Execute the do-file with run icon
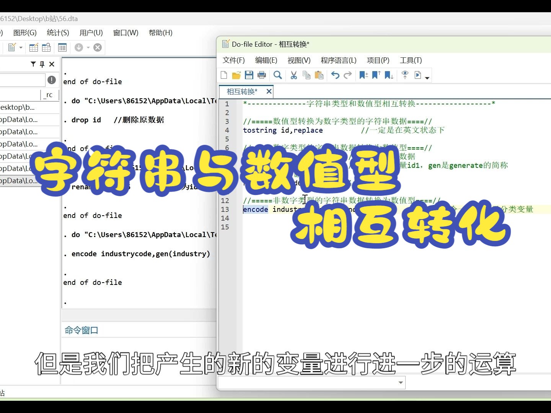The height and width of the screenshot is (413, 551). tap(418, 75)
